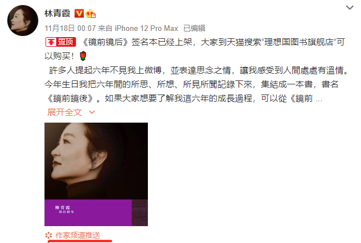Open 林青霞's round profile avatar
This screenshot has height=243, width=361.
23,20
